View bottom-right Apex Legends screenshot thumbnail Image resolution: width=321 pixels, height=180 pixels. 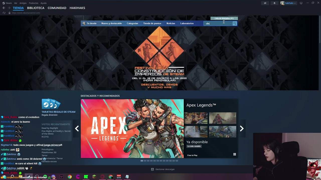pyautogui.click(x=223, y=132)
